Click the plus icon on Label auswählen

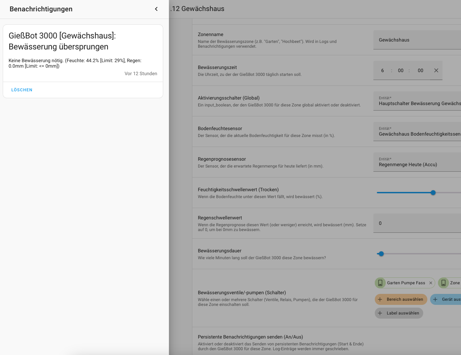click(380, 313)
